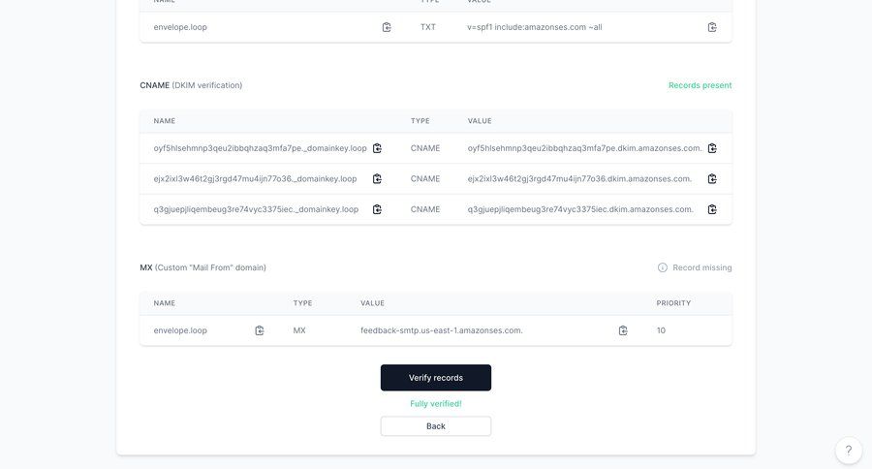
Task: Select the text v=spf1 include:amazonses.com ~all
Action: (x=535, y=27)
